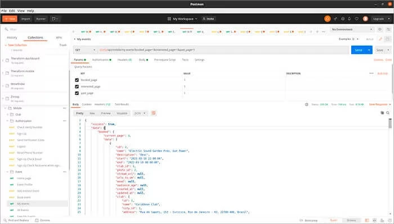Image resolution: width=394 pixels, height=224 pixels.
Task: Open the File menu
Action: [4, 11]
